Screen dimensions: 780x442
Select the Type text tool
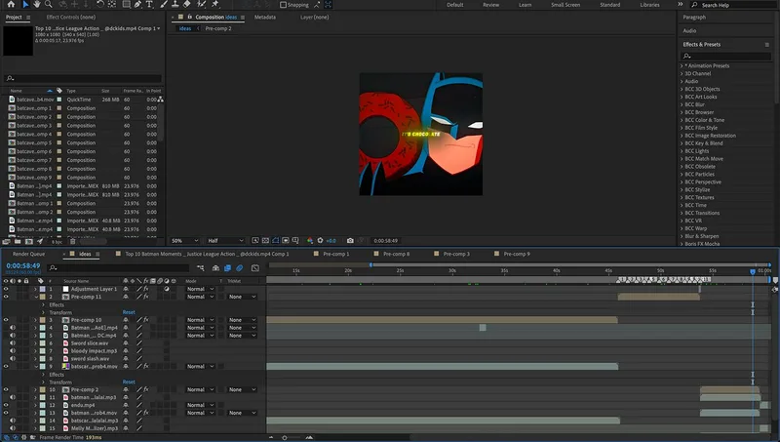[x=150, y=5]
